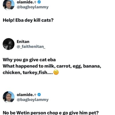
Task: Open the @bagboylammy handle in the bottom reply
Action: coord(32,100)
